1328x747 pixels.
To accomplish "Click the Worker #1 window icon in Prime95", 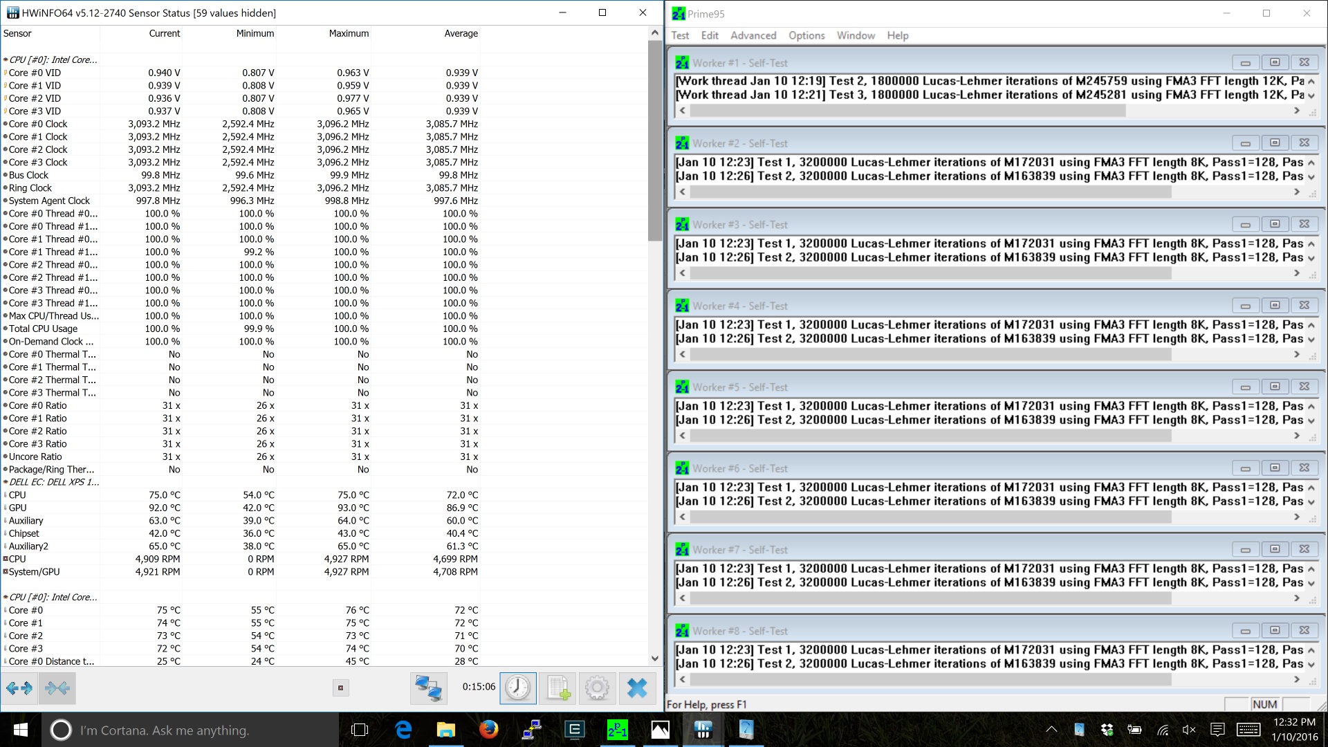I will pyautogui.click(x=682, y=63).
